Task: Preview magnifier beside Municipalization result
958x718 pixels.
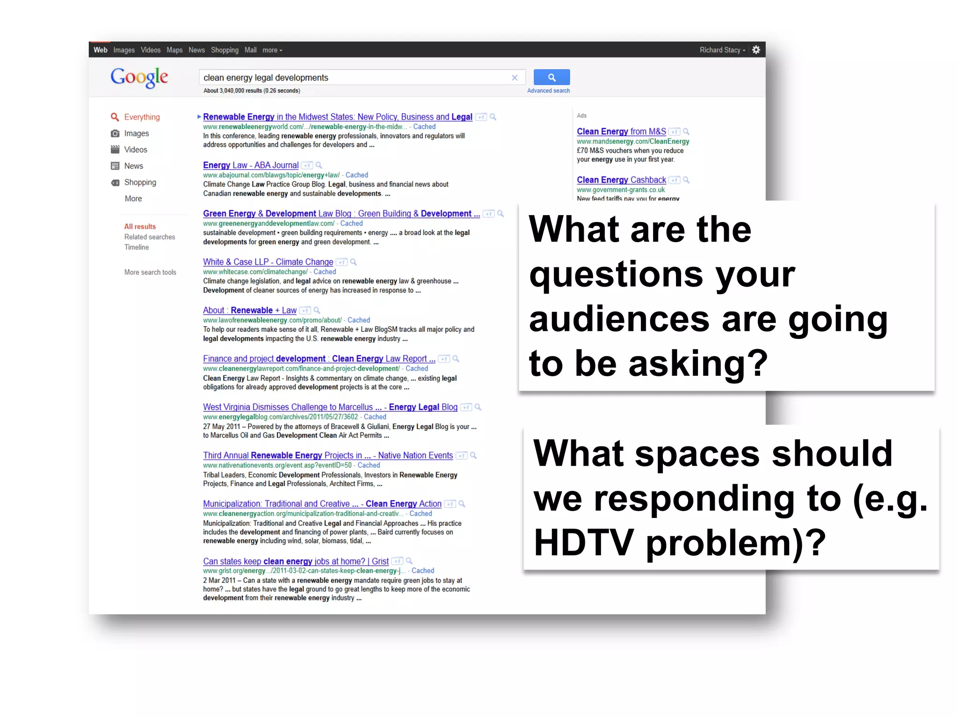Action: pyautogui.click(x=462, y=504)
